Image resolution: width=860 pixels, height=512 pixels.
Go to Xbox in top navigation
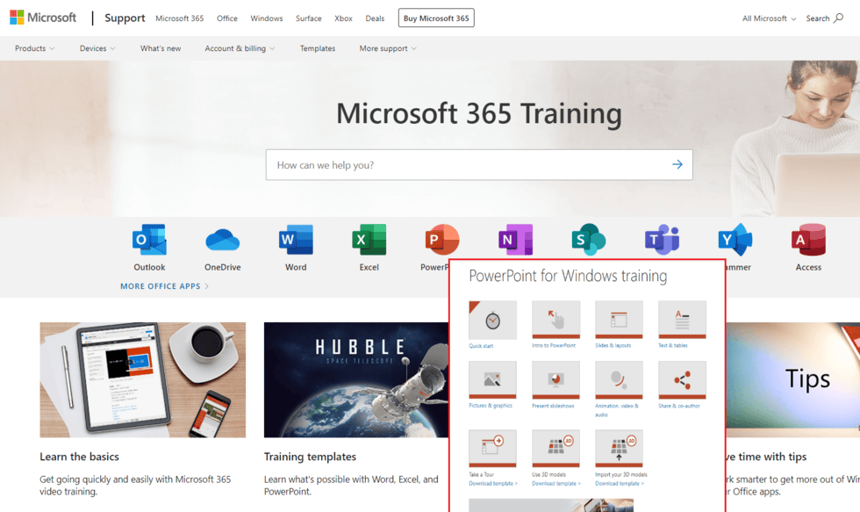(343, 18)
